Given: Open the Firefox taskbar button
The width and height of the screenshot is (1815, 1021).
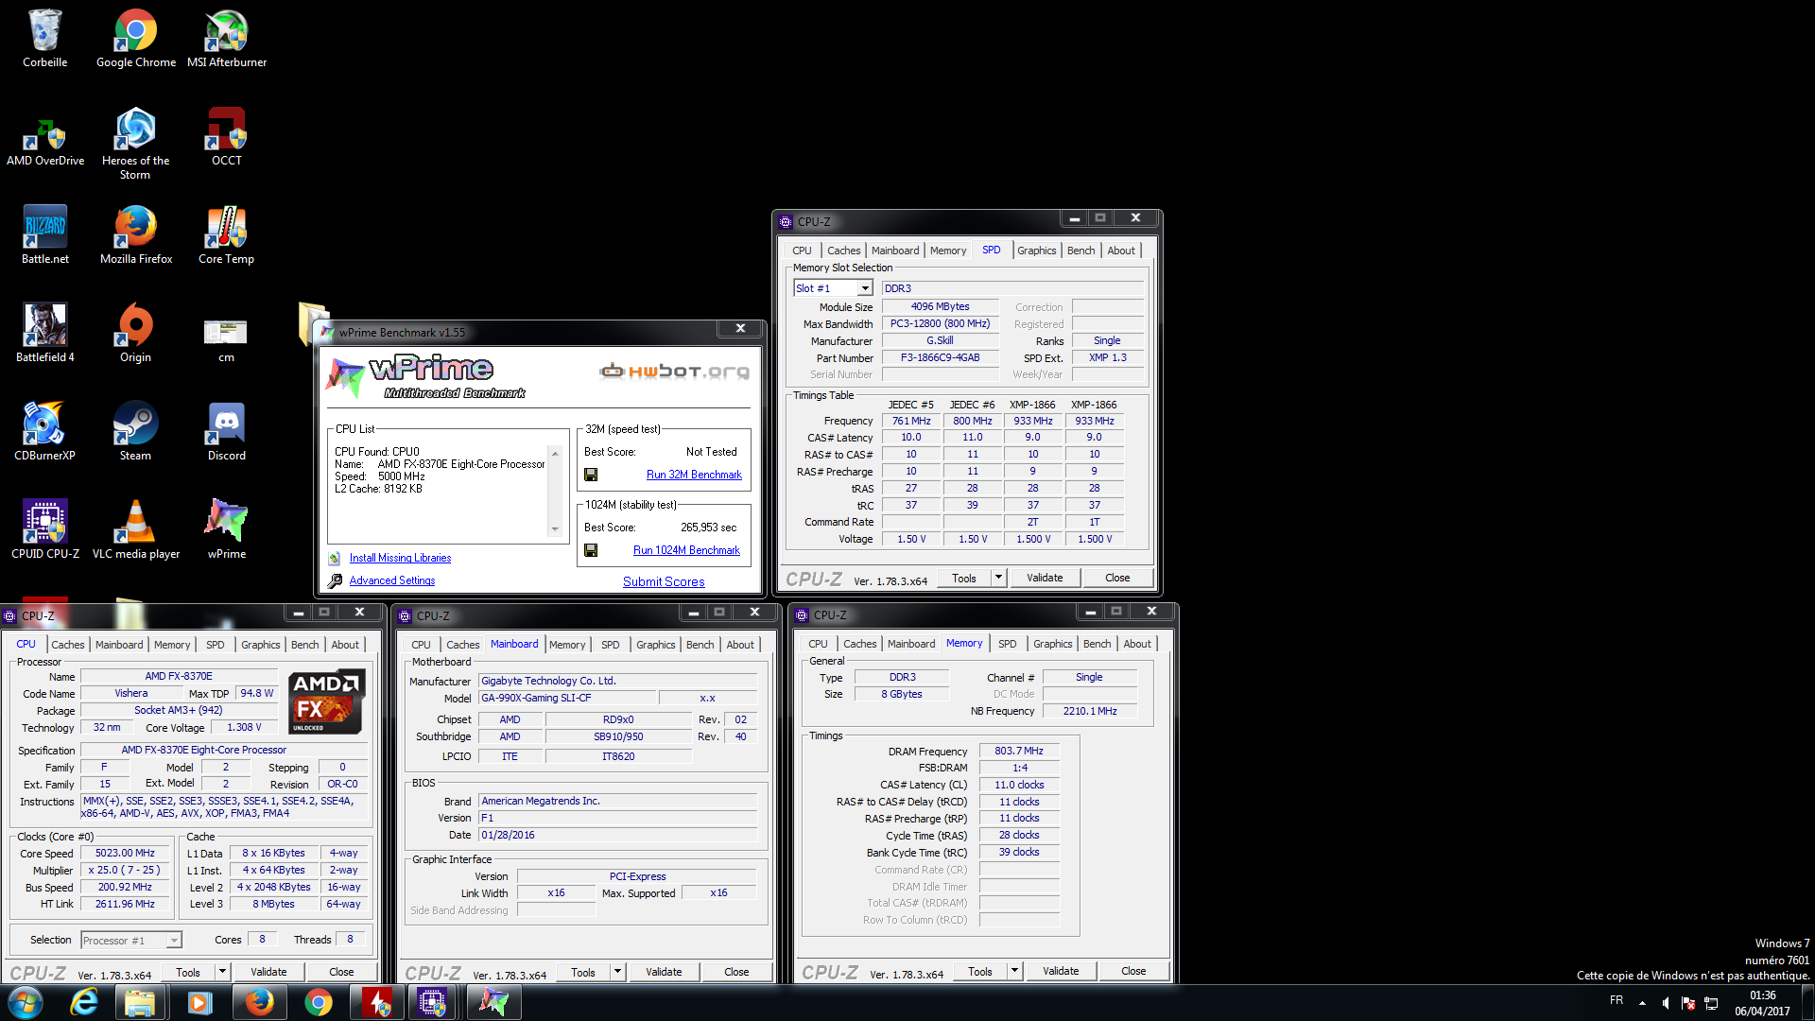Looking at the screenshot, I should coord(258,1002).
